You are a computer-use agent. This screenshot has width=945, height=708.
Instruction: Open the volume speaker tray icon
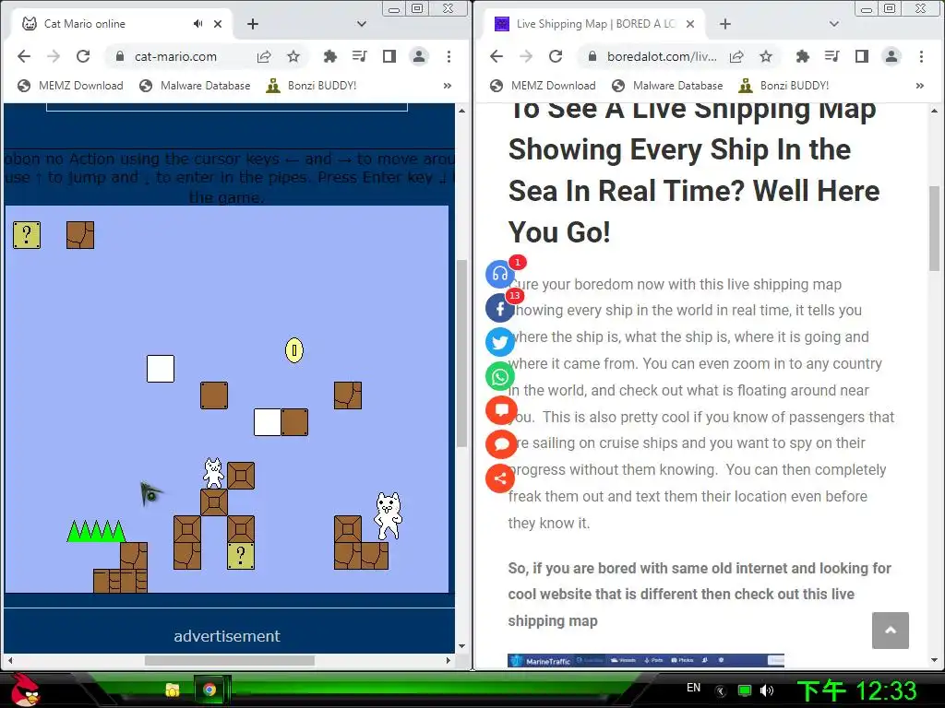pyautogui.click(x=767, y=690)
